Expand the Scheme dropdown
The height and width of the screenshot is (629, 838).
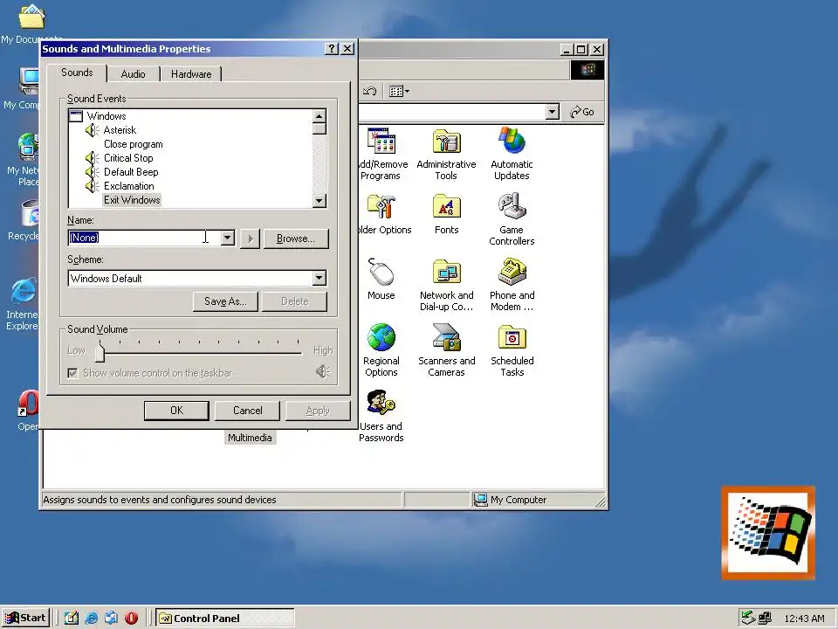tap(319, 278)
